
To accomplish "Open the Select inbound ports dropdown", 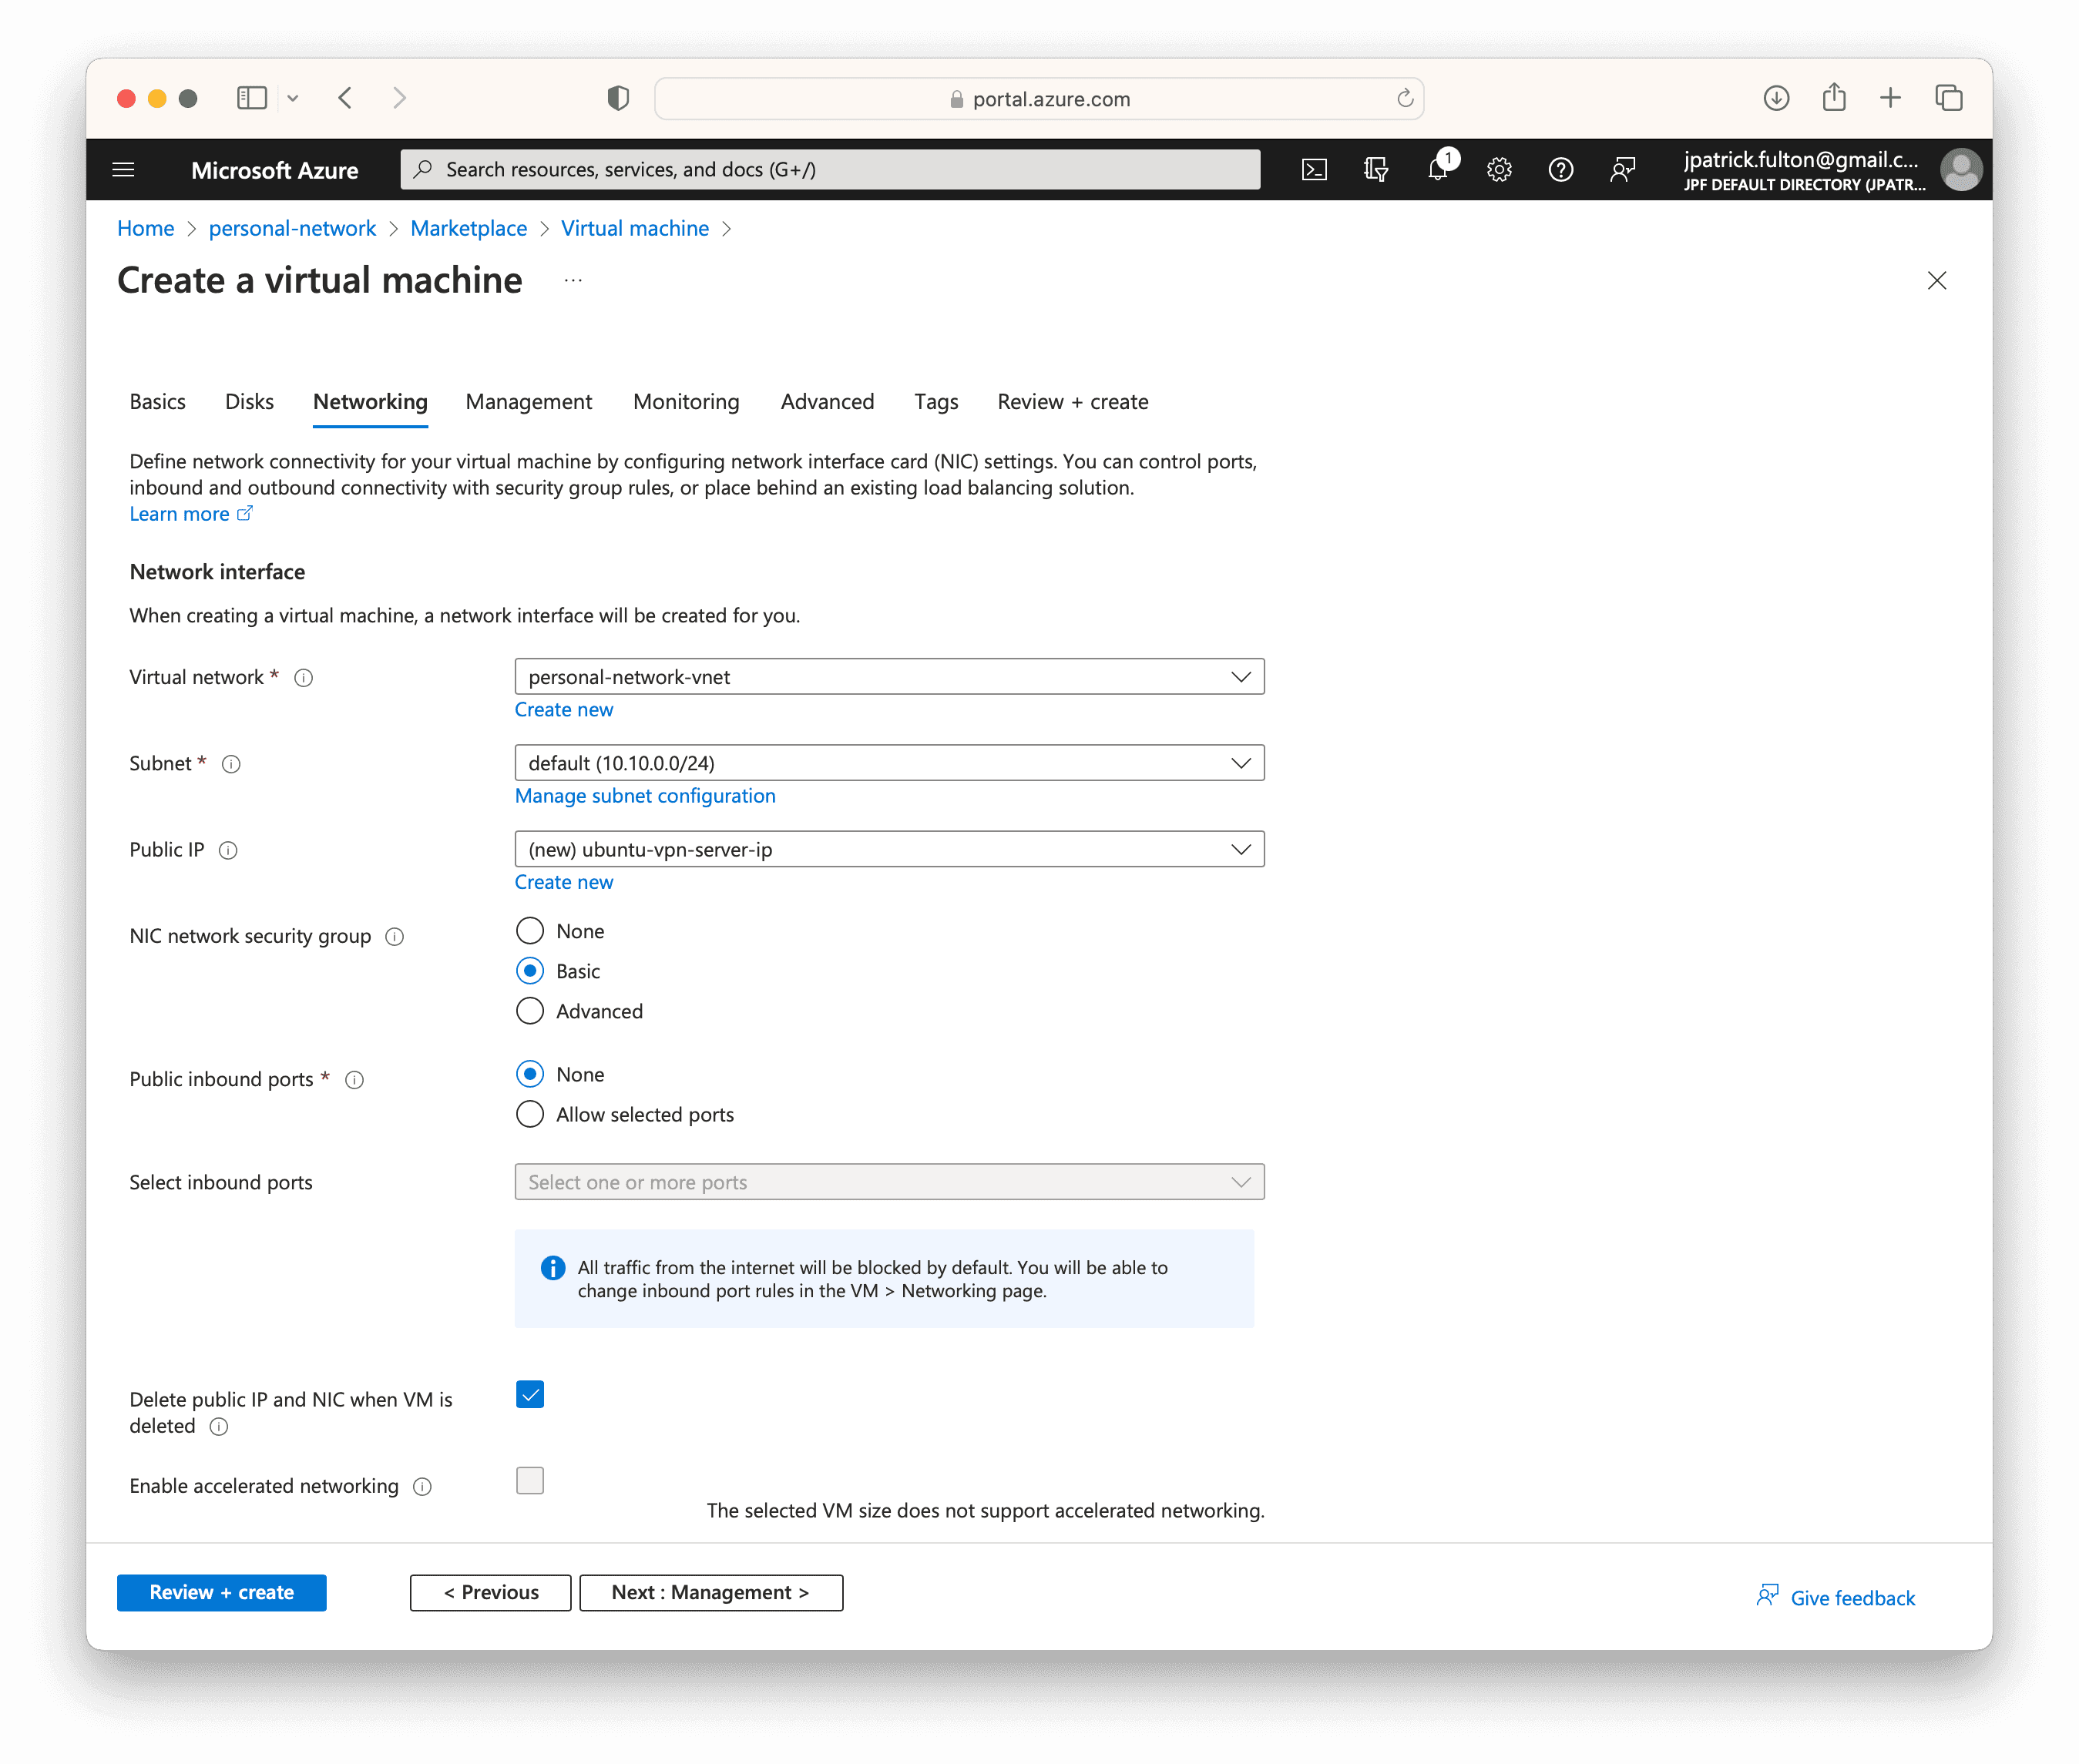I will coord(888,1182).
